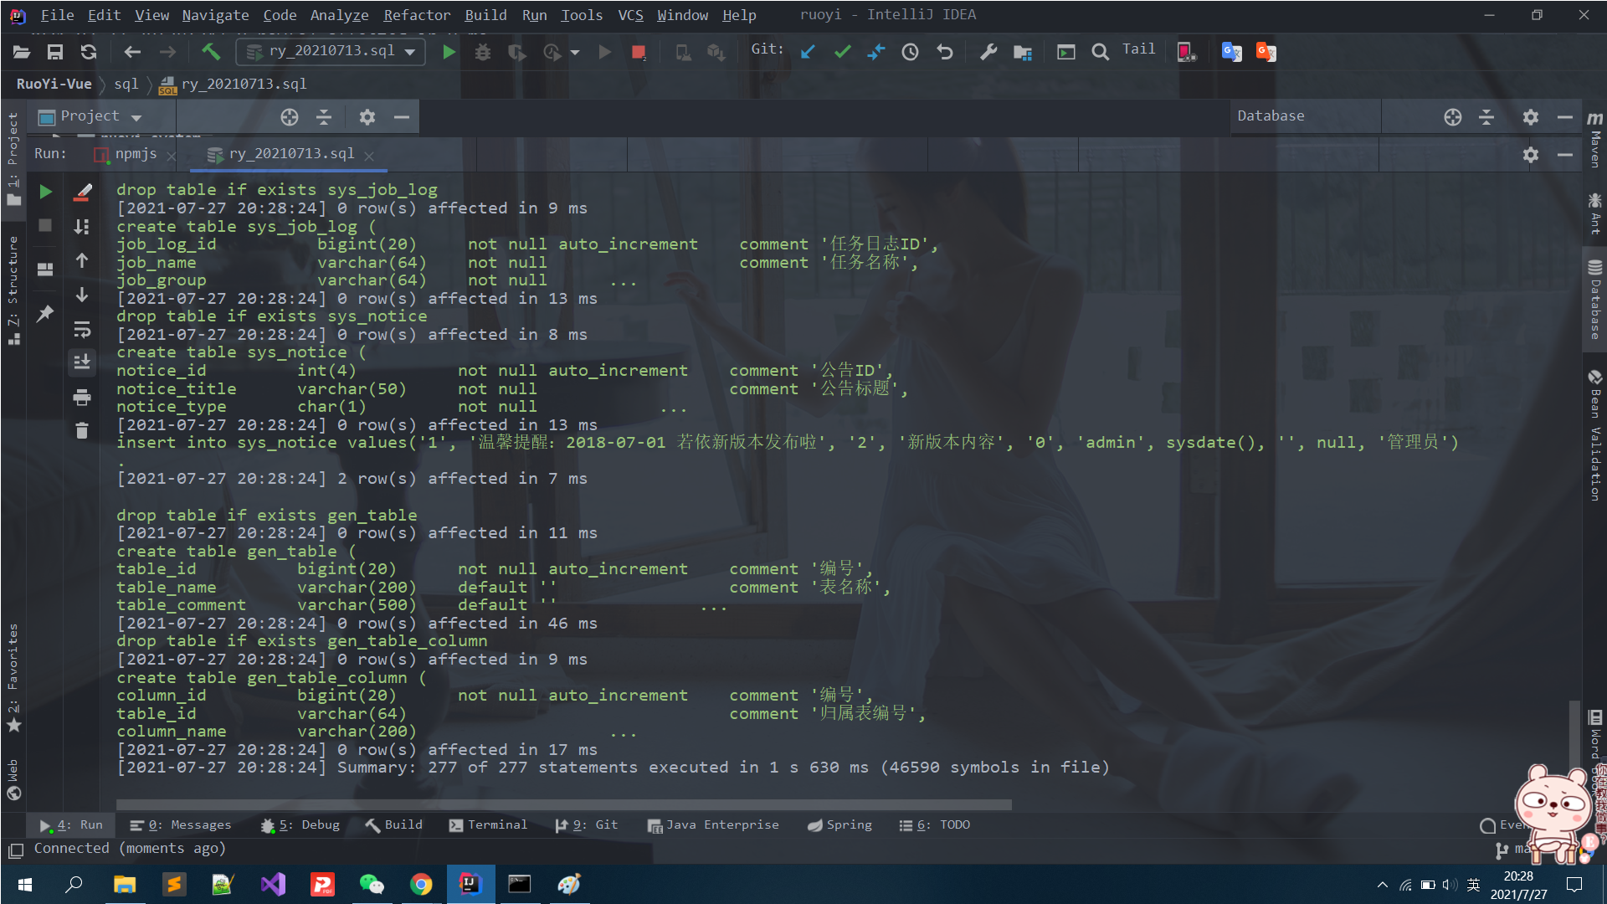Show Git history clock icon
Screen dimensions: 1607x904
point(911,52)
